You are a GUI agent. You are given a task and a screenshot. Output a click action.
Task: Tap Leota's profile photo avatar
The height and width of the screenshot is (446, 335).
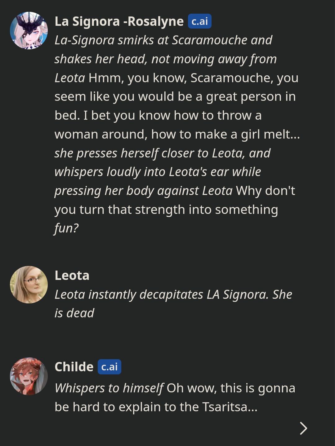point(29,285)
